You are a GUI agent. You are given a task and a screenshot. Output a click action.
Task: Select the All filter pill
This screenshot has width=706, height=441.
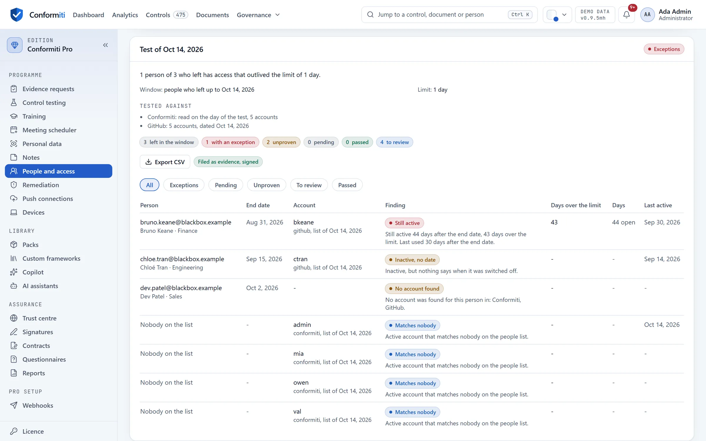149,185
